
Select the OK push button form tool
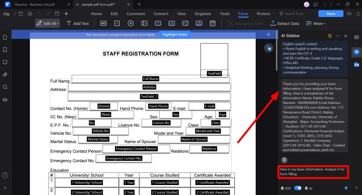pos(172,24)
